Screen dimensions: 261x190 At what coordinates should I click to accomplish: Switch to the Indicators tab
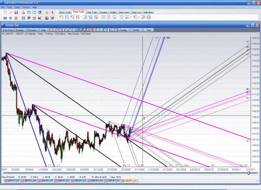[x=148, y=12]
